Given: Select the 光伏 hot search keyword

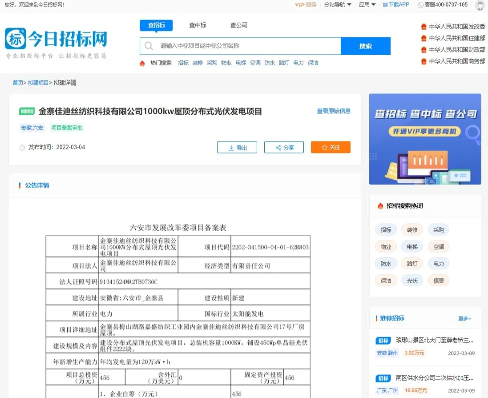Looking at the screenshot, I should tap(412, 280).
